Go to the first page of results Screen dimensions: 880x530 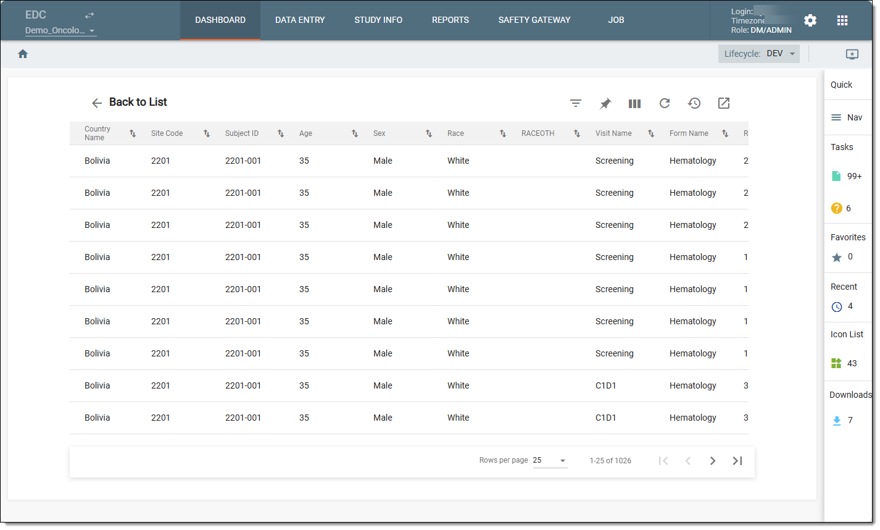point(663,461)
